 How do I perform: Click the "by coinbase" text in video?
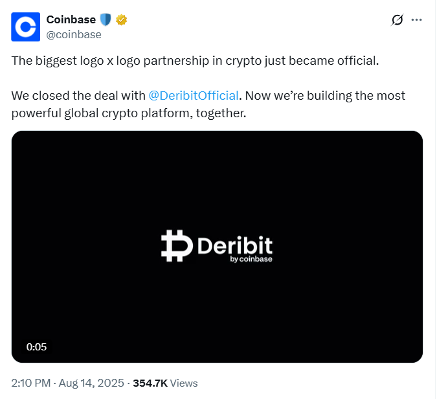tap(251, 260)
